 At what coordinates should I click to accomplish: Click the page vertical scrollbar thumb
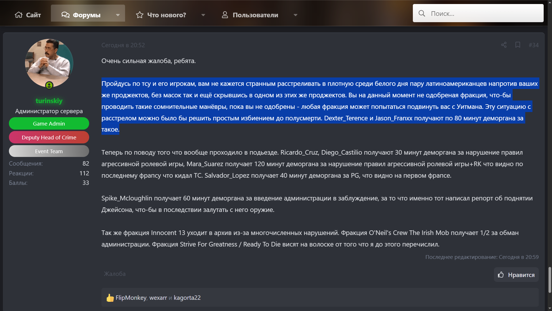click(550, 280)
